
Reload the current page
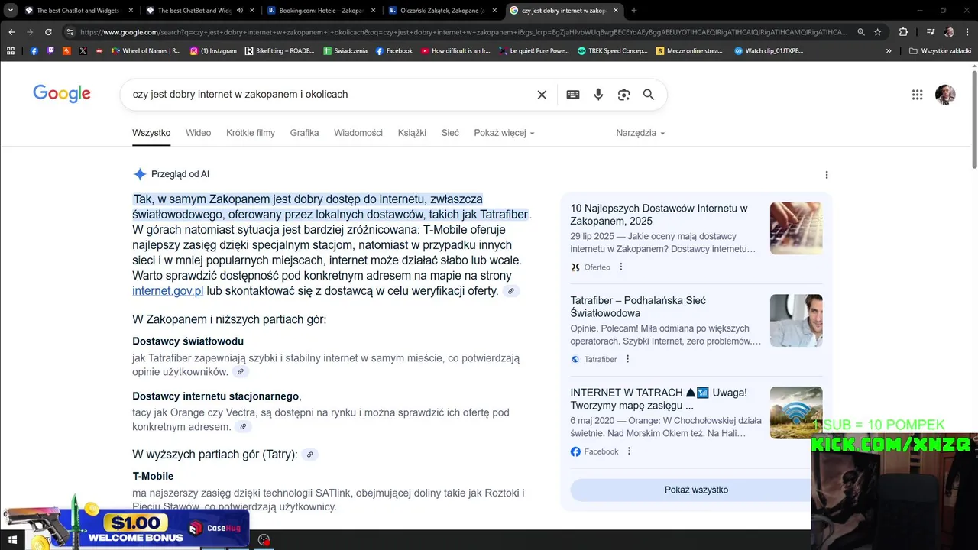click(x=48, y=32)
